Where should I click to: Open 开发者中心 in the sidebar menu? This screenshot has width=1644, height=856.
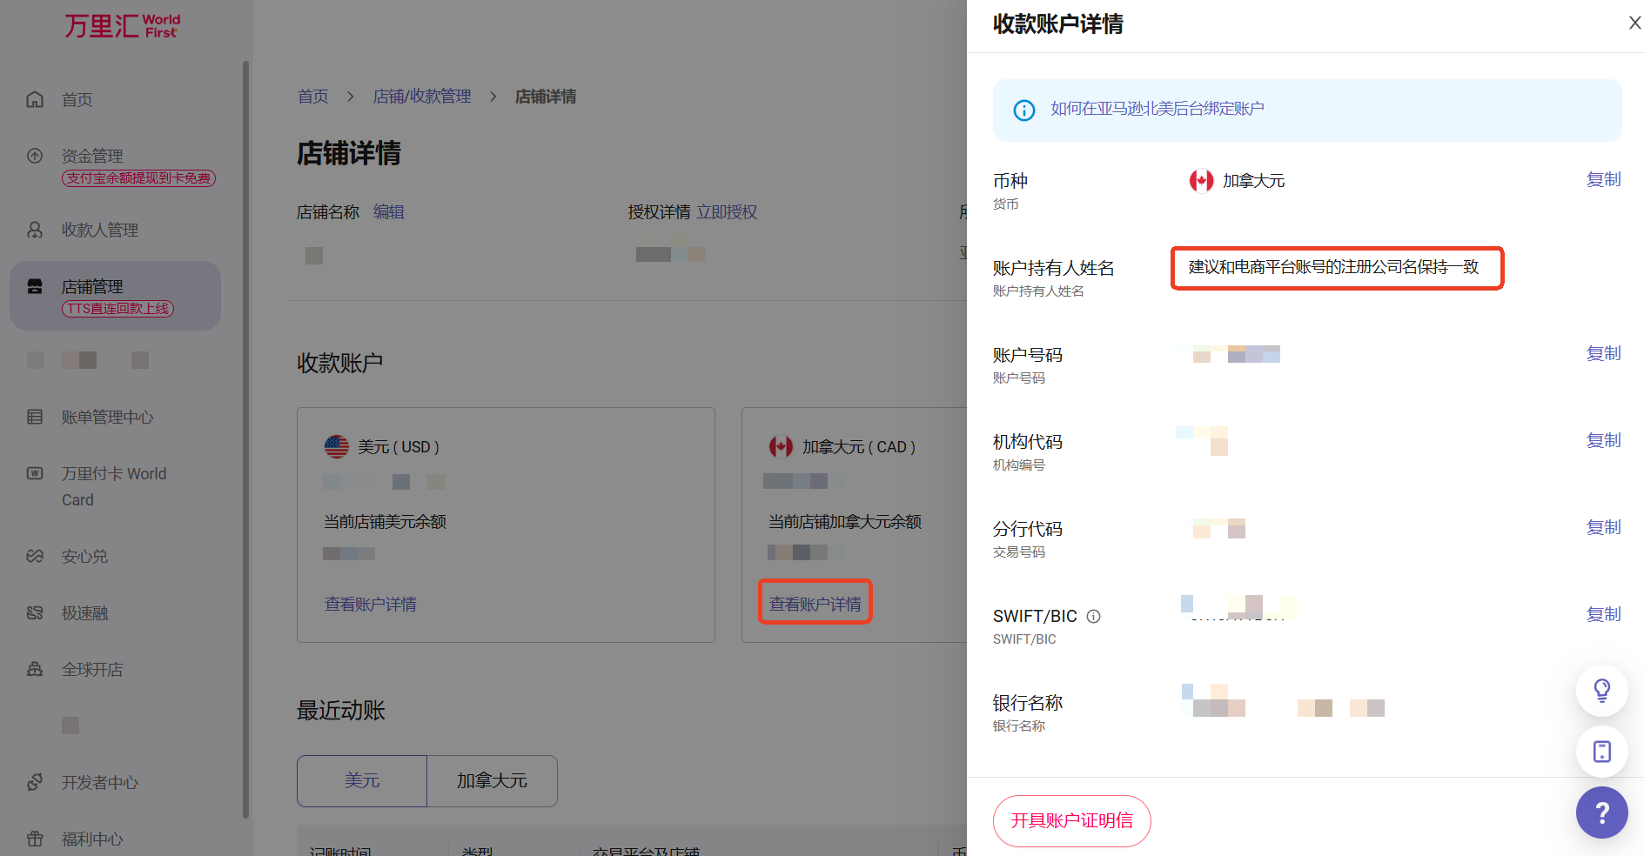click(x=100, y=782)
